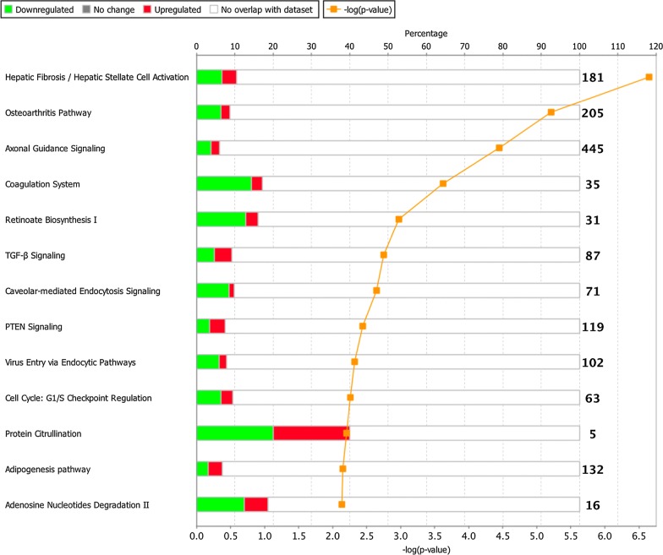Click the white No overlap legend swatch
This screenshot has height=555, width=663.
point(214,8)
